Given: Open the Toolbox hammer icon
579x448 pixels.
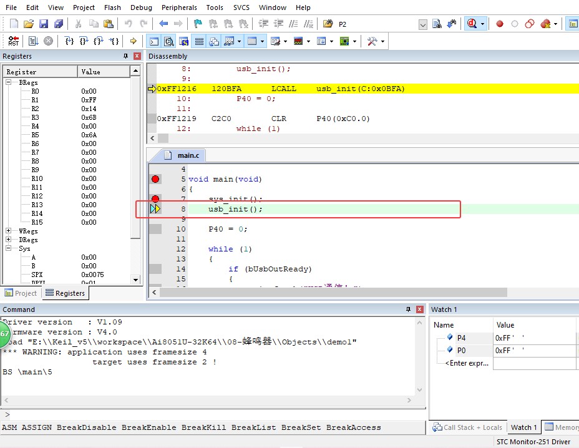Looking at the screenshot, I should point(372,41).
